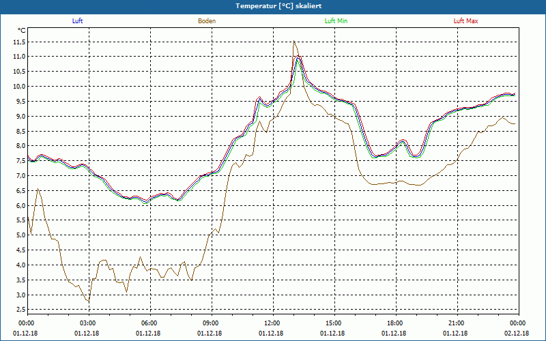Click the 11,0 y-axis value
Image resolution: width=546 pixels, height=341 pixels.
click(19, 57)
